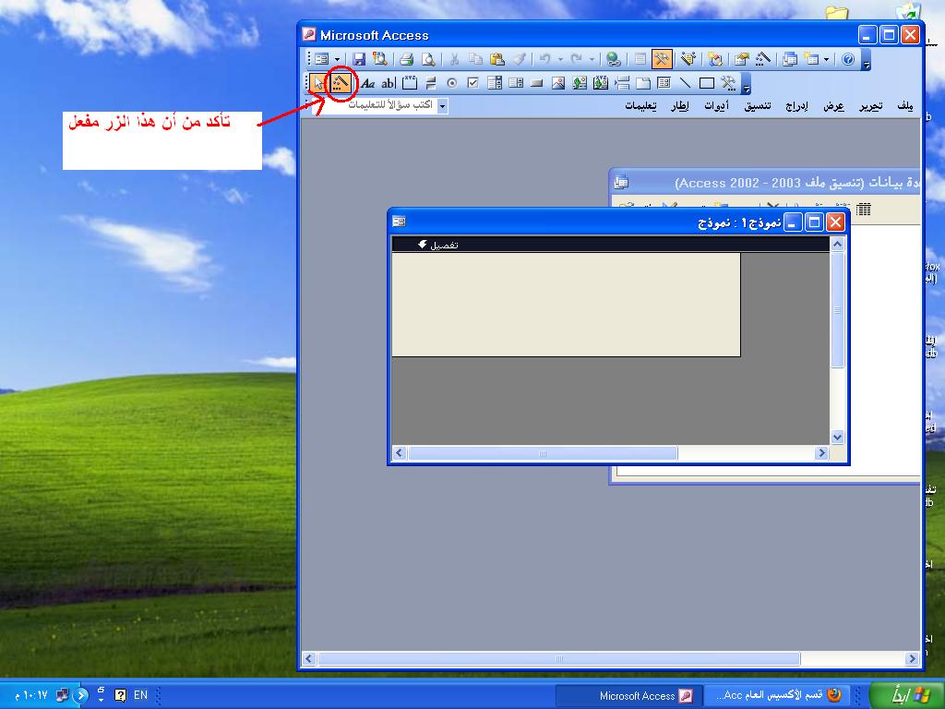Expand the Undo history dropdown
The height and width of the screenshot is (709, 945).
pyautogui.click(x=560, y=59)
